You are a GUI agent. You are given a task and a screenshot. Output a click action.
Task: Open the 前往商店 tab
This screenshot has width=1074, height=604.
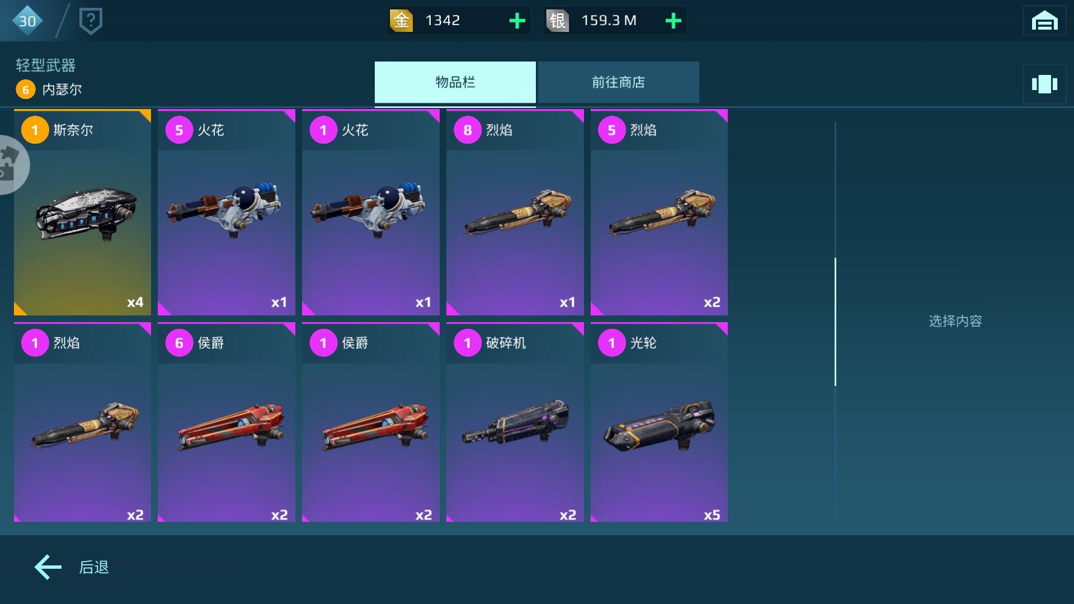(x=618, y=83)
